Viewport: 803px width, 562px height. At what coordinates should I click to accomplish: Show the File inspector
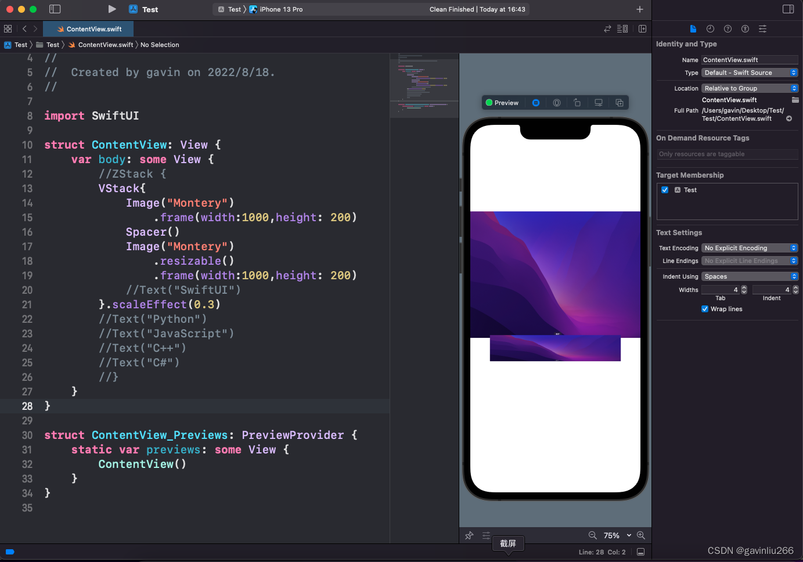coord(693,28)
